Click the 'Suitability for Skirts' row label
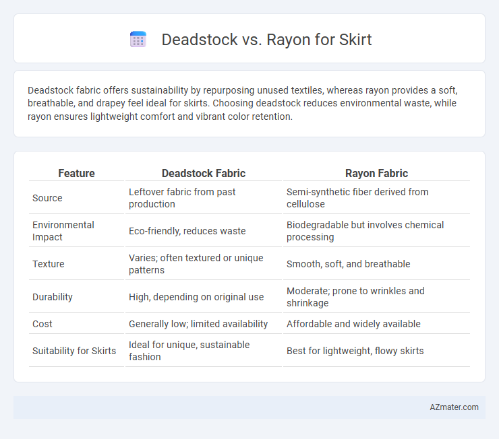The height and width of the screenshot is (439, 499). tap(74, 351)
